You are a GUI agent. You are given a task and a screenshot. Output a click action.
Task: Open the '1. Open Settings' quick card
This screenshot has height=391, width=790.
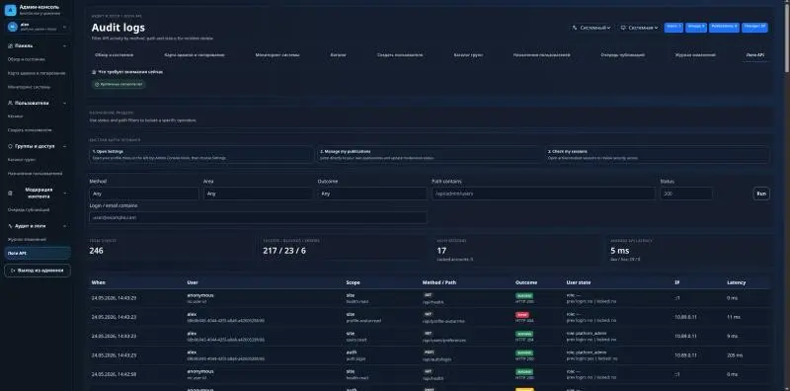(x=201, y=154)
